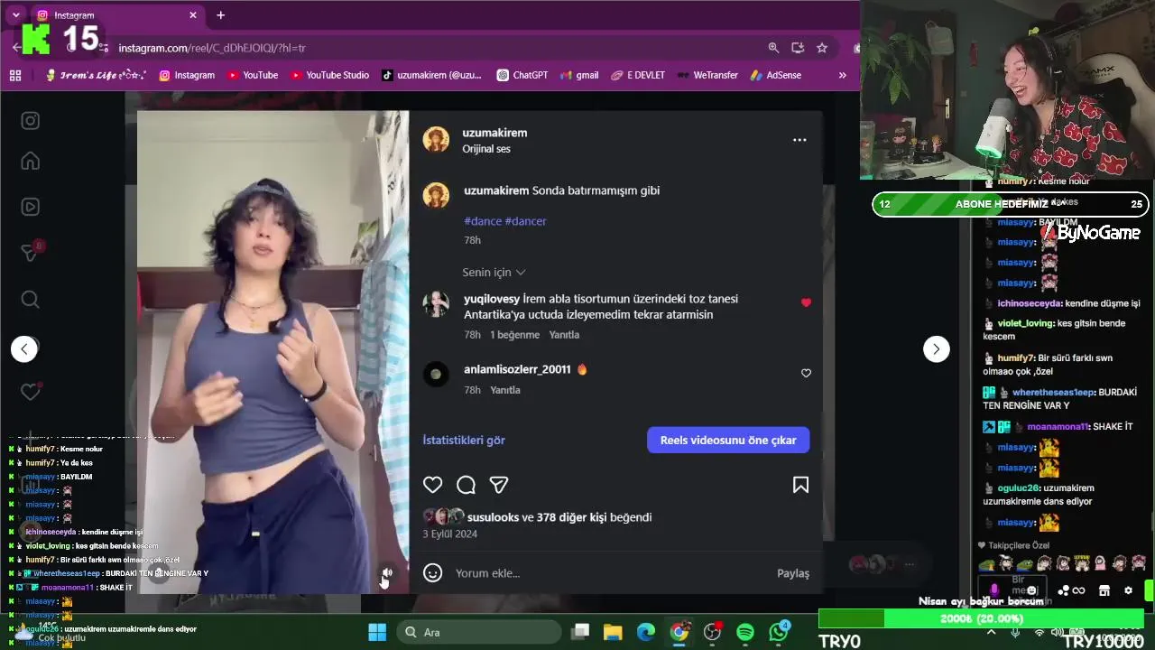Open the browser apps grid icon
Screen dimensions: 1155x650
pos(15,76)
